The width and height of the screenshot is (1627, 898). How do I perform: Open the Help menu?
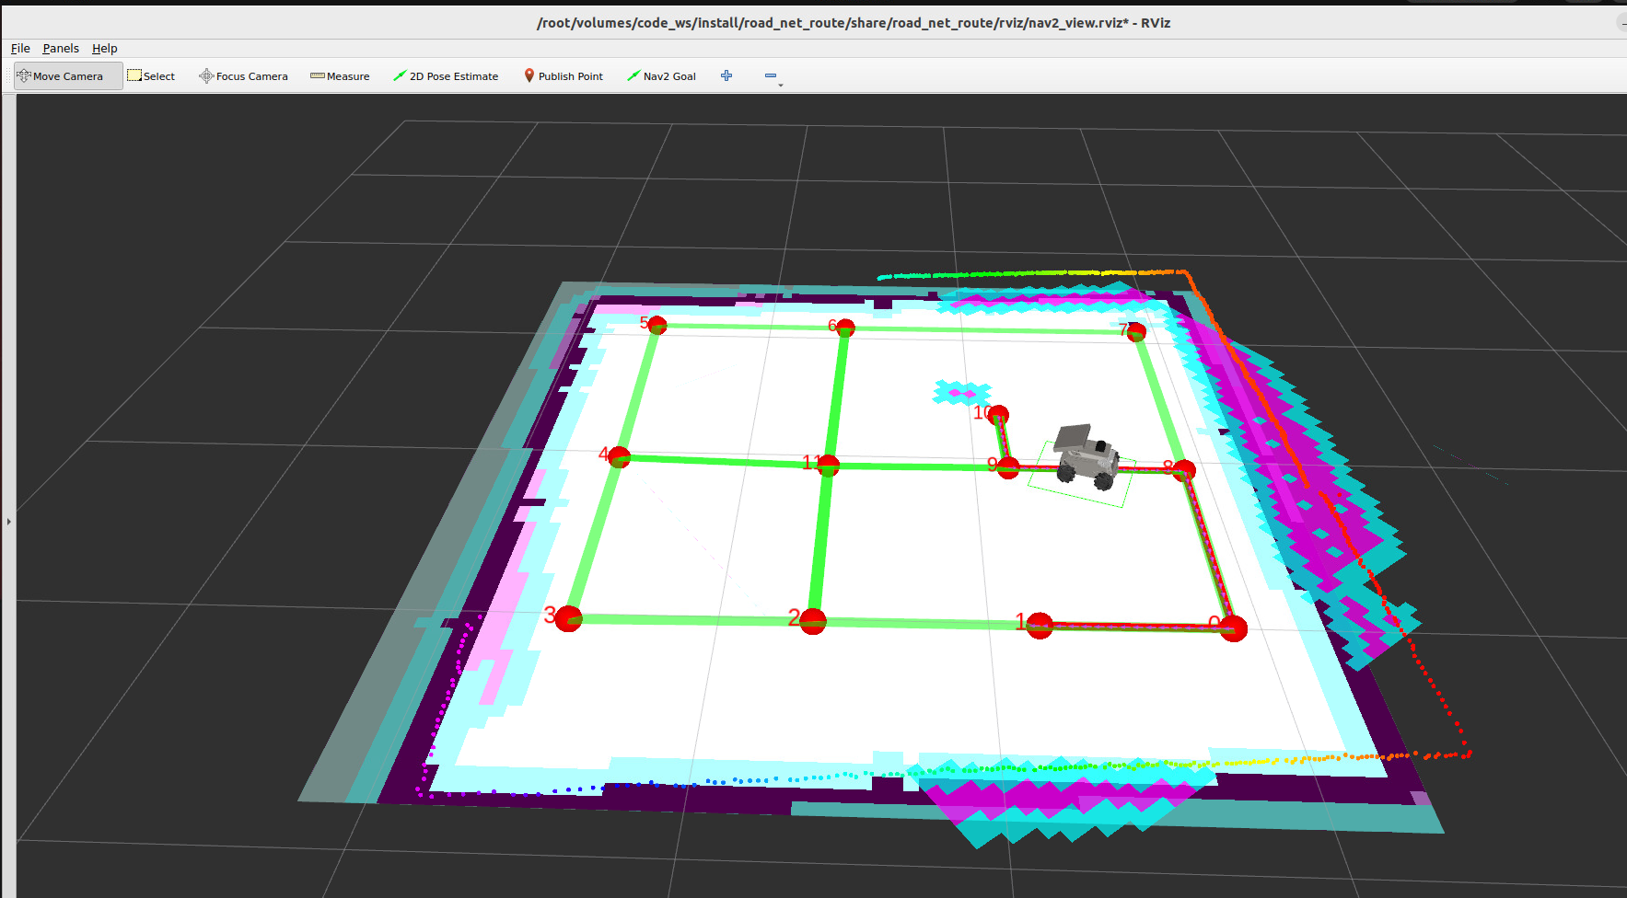104,49
